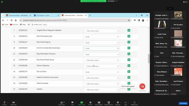Open the Zoom Chat panel
189x106 pixels.
coord(72,103)
